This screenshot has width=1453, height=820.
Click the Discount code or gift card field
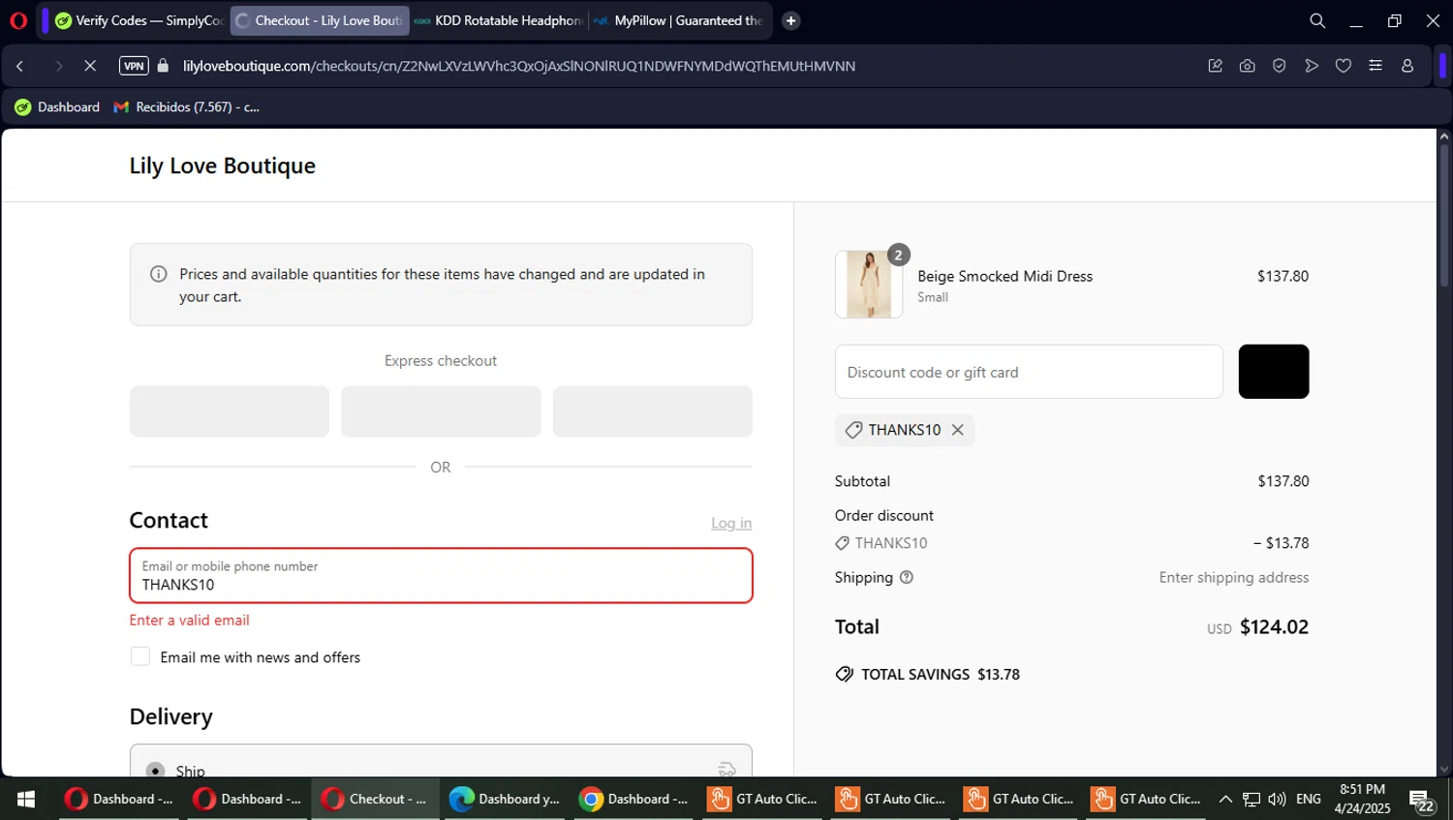[1029, 372]
